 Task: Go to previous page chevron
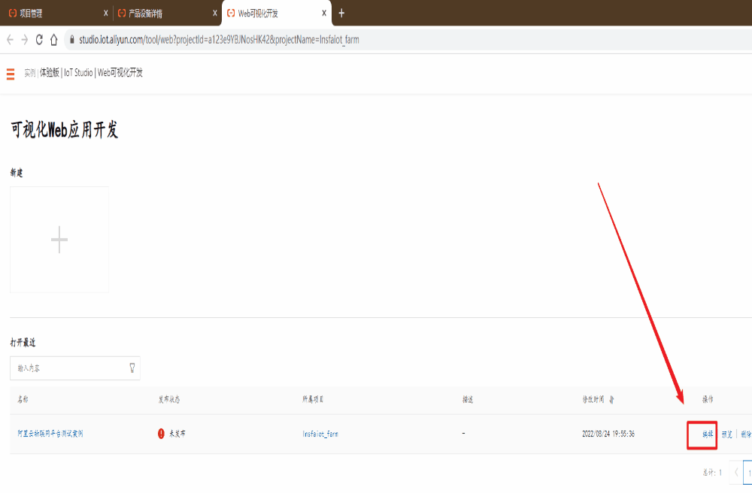tap(737, 473)
